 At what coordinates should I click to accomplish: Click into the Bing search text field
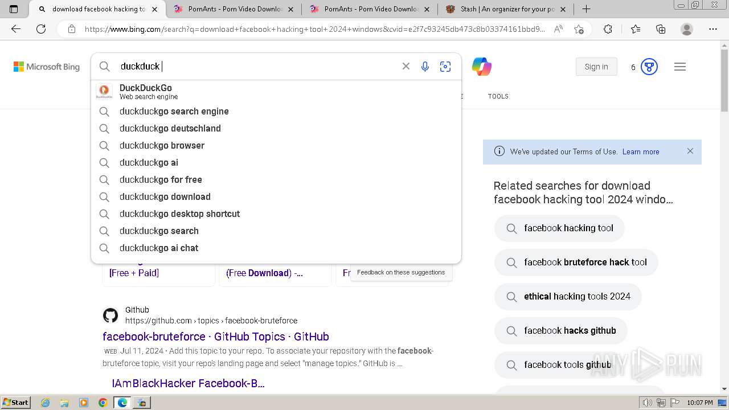(x=256, y=67)
